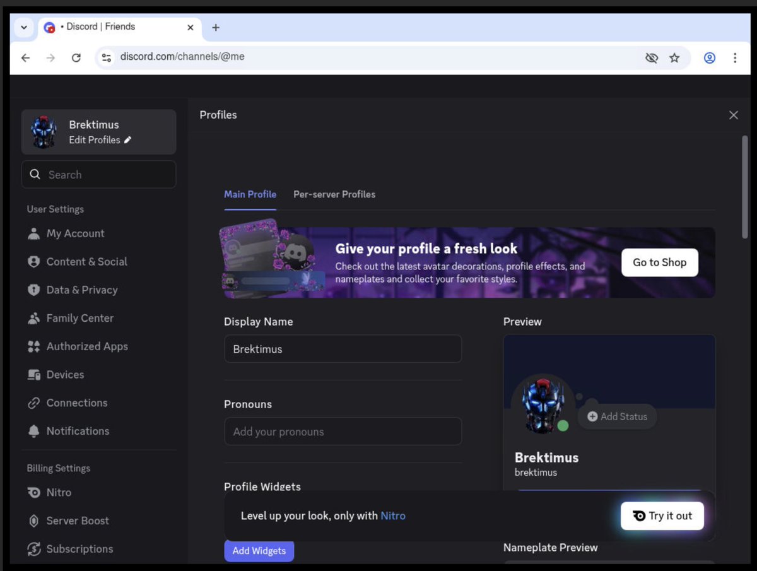Click the Subscriptions refresh-dollar icon
This screenshot has width=757, height=571.
[x=33, y=549]
